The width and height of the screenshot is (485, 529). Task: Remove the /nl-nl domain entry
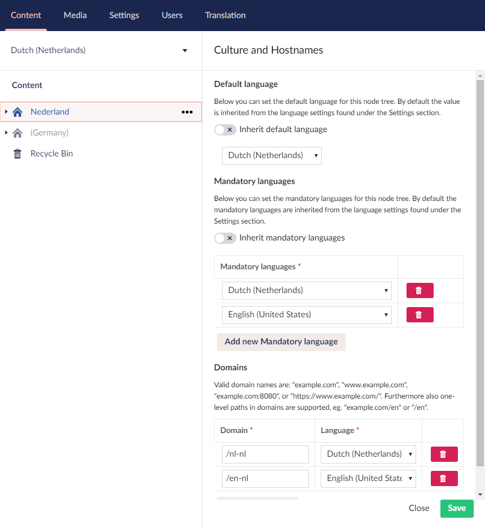pos(444,454)
